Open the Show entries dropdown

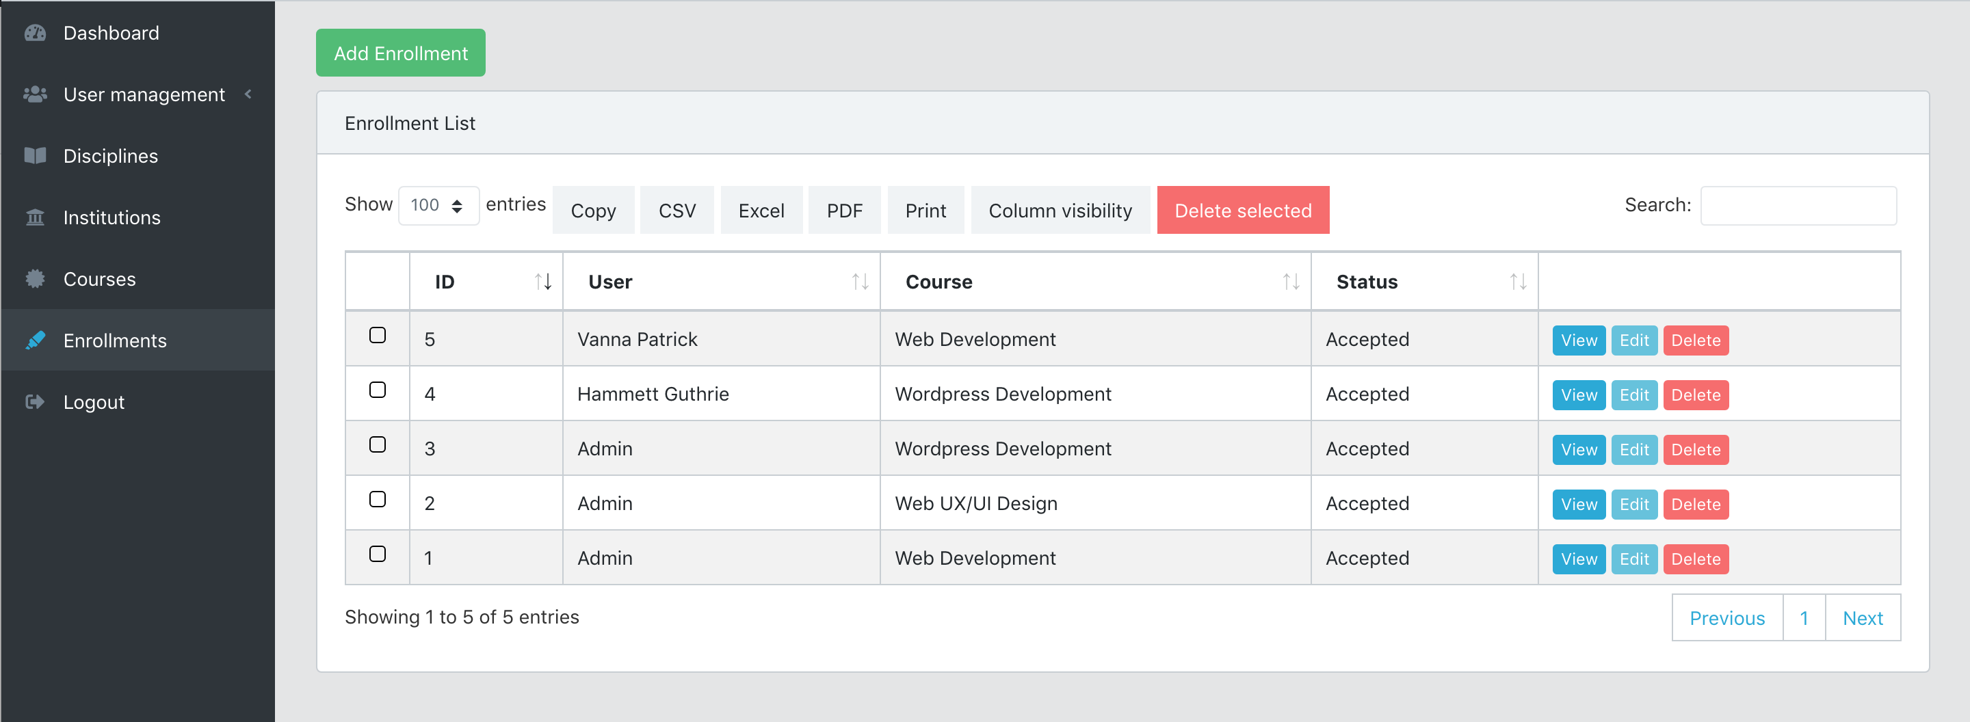point(439,204)
